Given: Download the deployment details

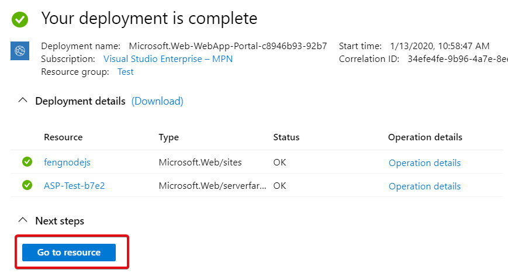Looking at the screenshot, I should click(157, 101).
